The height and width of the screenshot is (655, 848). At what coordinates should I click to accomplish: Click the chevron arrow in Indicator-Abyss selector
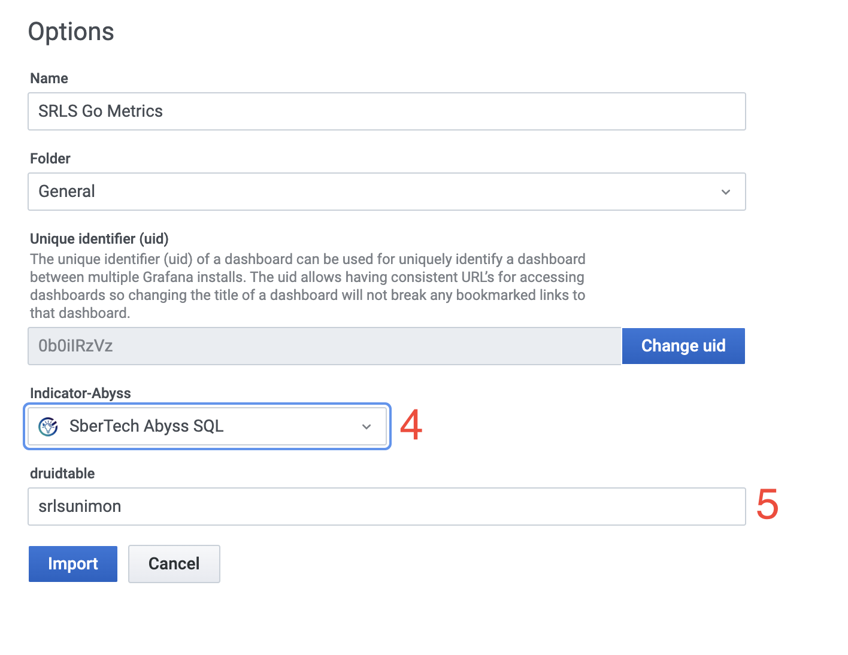pos(367,427)
